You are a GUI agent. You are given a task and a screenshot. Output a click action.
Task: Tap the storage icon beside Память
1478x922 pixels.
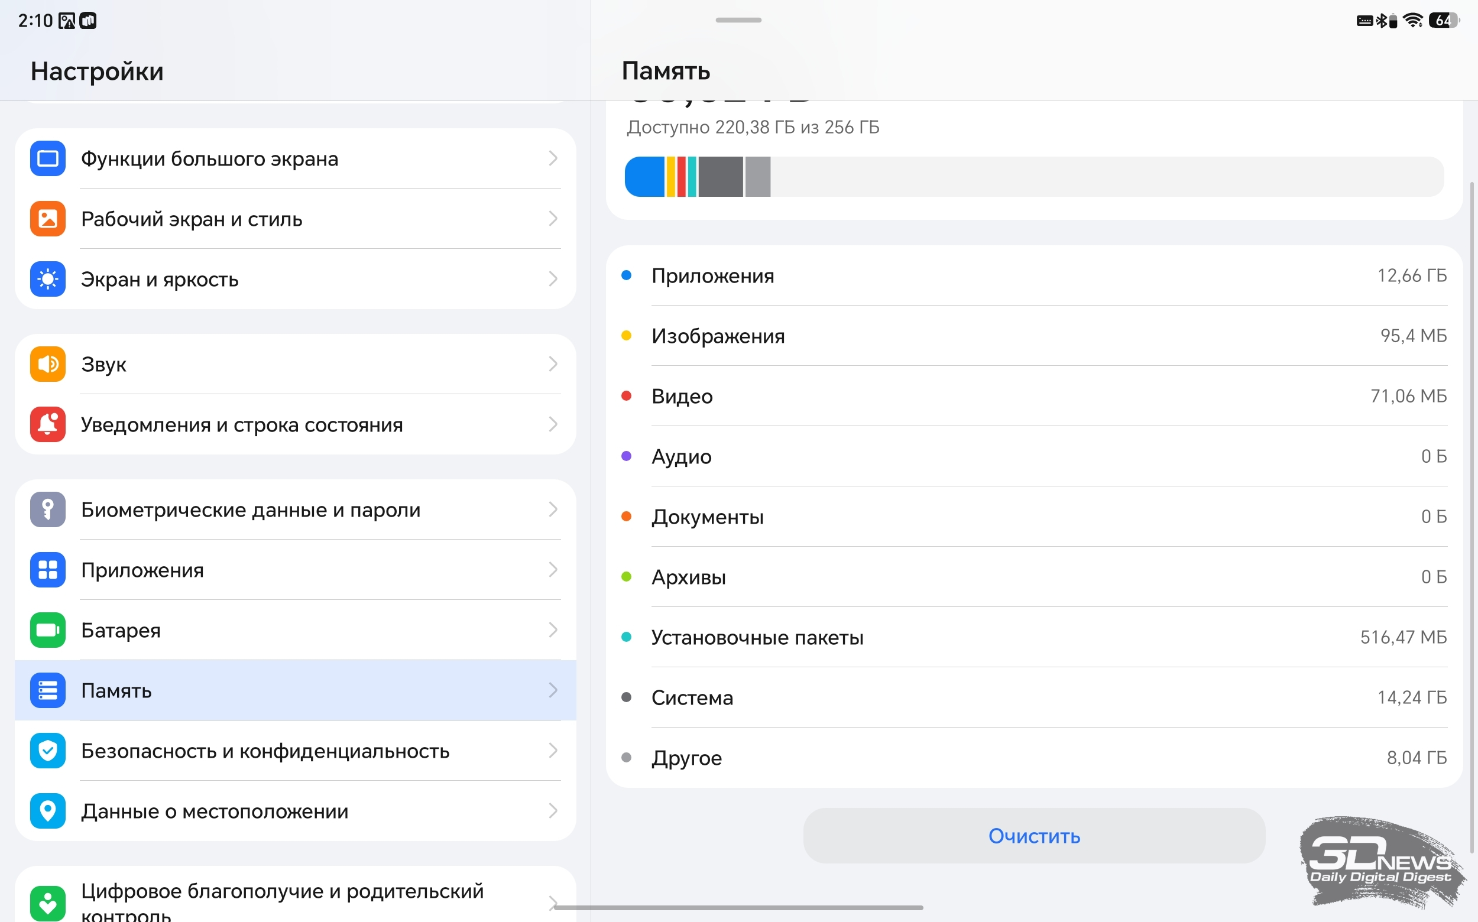pyautogui.click(x=47, y=690)
